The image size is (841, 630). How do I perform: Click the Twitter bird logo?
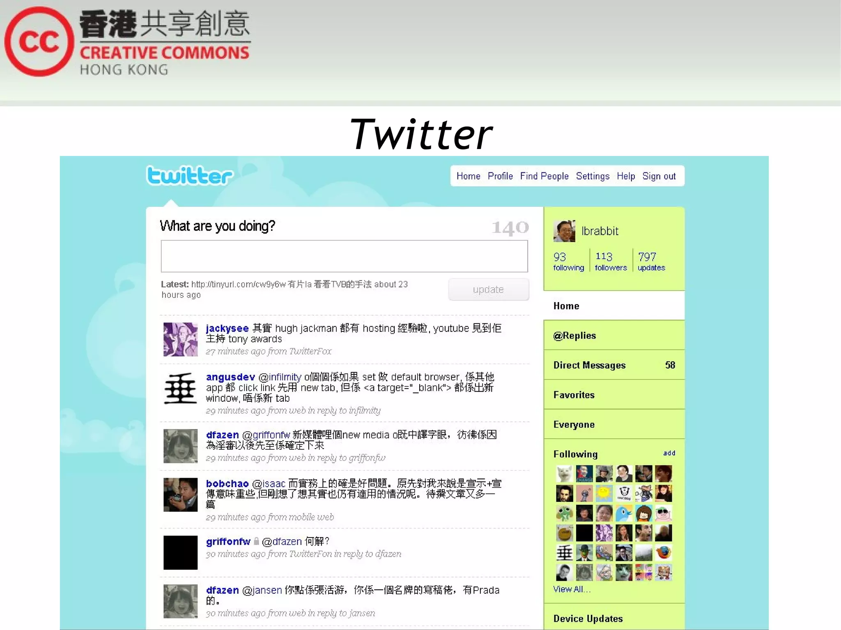pos(189,176)
